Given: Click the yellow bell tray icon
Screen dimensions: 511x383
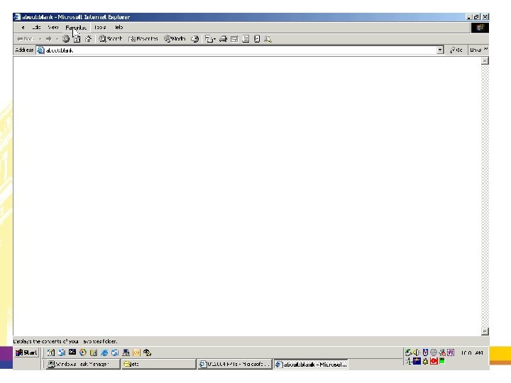Looking at the screenshot, I should pyautogui.click(x=425, y=361).
